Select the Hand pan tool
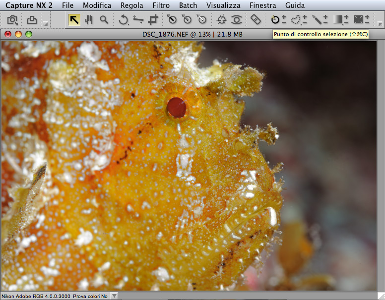 click(89, 20)
